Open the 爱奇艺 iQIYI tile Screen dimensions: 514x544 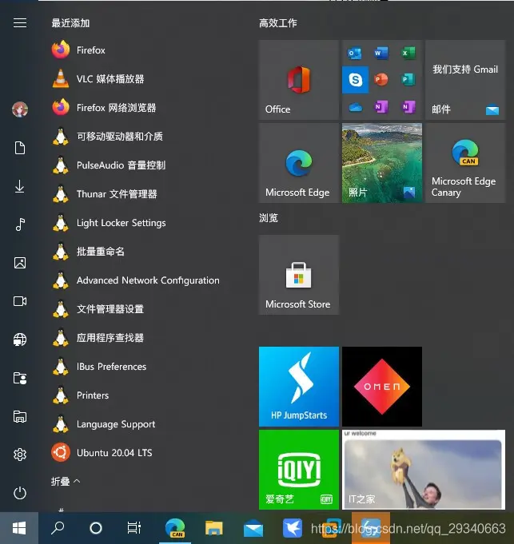tap(299, 470)
